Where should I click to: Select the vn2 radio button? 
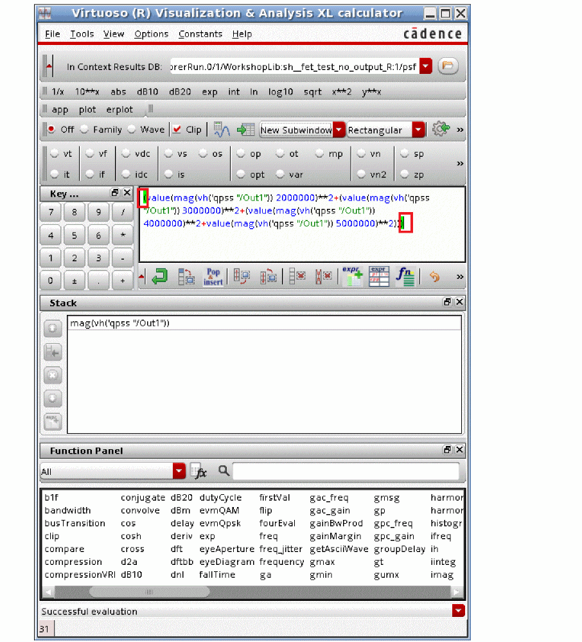click(x=361, y=174)
